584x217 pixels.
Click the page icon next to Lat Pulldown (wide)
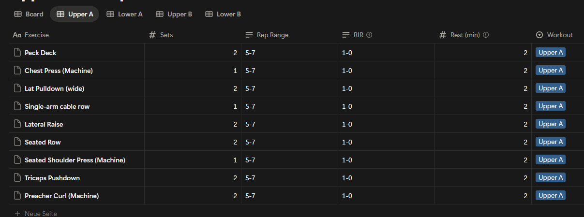pyautogui.click(x=17, y=88)
